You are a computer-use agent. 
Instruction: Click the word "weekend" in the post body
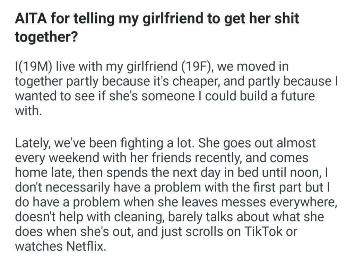[70, 157]
